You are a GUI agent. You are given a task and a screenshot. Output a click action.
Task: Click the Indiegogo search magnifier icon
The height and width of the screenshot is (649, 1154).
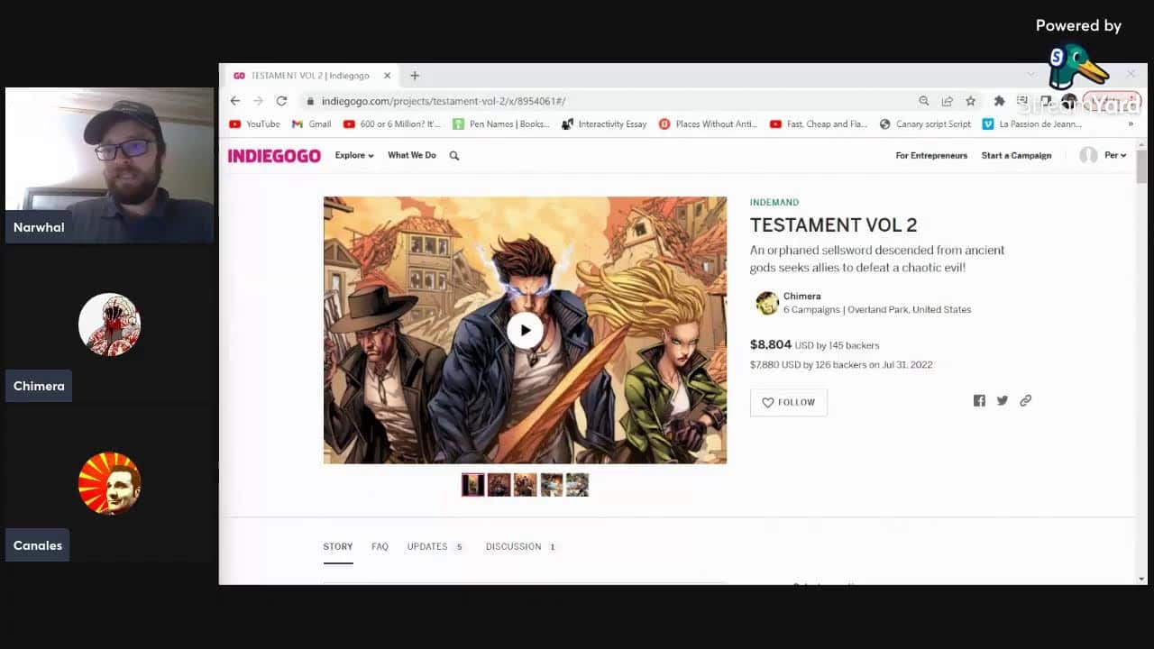454,156
